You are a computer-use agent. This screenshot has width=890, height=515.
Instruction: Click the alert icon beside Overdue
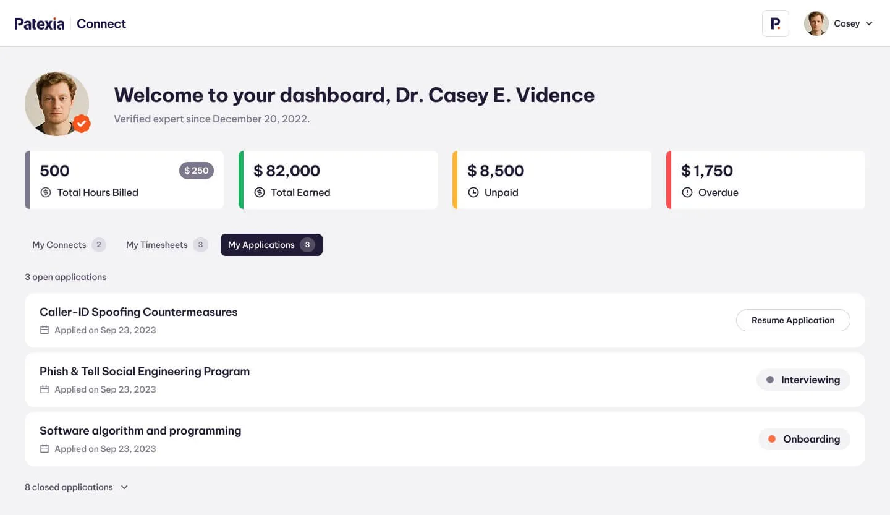tap(687, 192)
